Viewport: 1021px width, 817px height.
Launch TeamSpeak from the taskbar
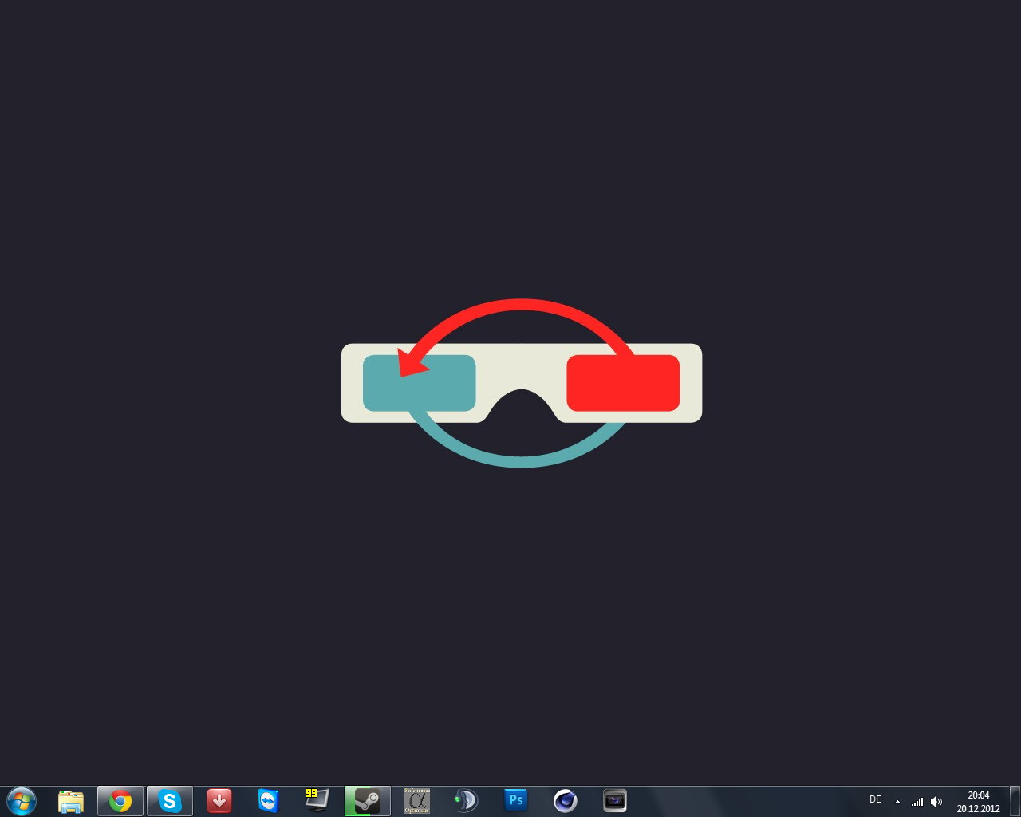click(x=466, y=801)
